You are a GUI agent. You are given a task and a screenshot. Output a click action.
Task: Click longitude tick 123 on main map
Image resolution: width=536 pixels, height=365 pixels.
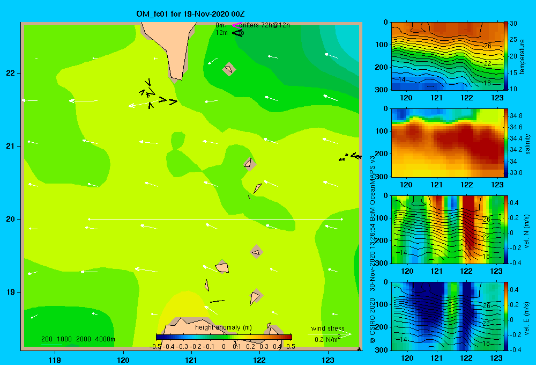click(x=328, y=360)
